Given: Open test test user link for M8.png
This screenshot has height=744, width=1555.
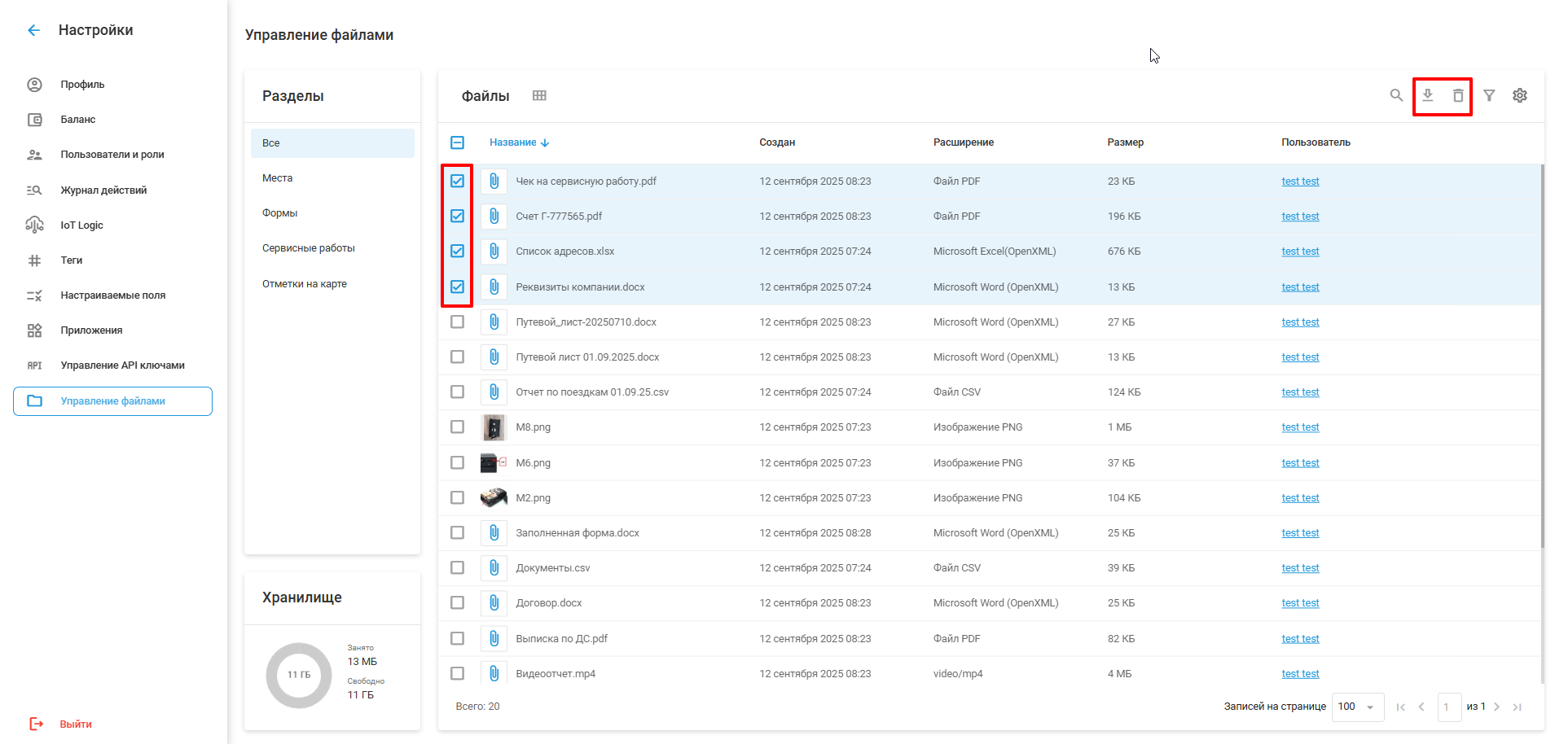Looking at the screenshot, I should pyautogui.click(x=1300, y=427).
